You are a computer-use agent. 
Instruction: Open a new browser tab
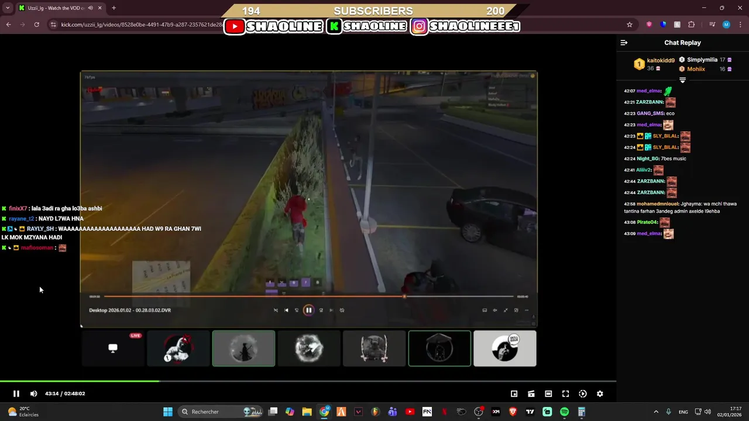point(114,8)
